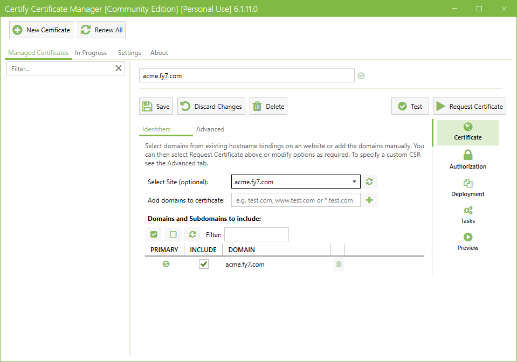Viewport: 517px width, 362px height.
Task: Add domain with the green plus icon
Action: tap(369, 200)
